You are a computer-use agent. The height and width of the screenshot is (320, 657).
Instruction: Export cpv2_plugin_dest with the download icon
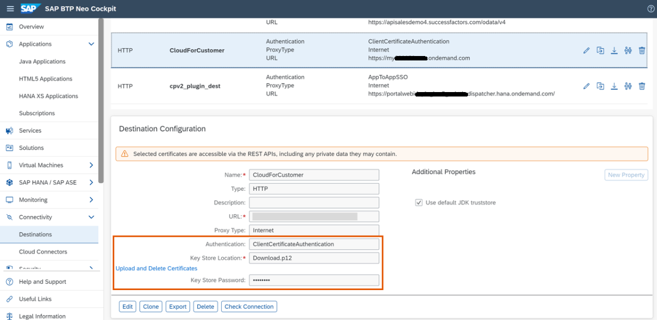[614, 86]
